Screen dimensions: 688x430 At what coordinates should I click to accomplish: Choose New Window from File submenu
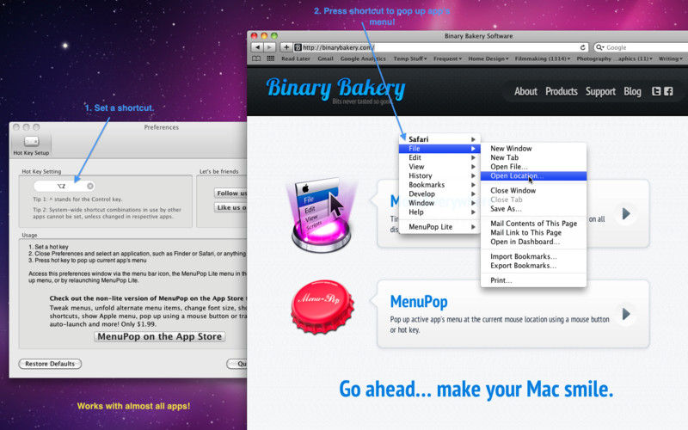[533, 148]
